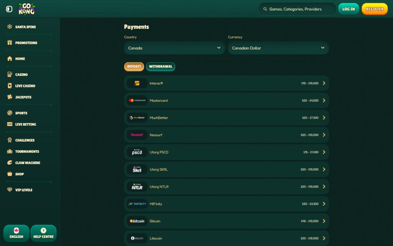
Task: Click the Claw Machine icon
Action: point(9,163)
